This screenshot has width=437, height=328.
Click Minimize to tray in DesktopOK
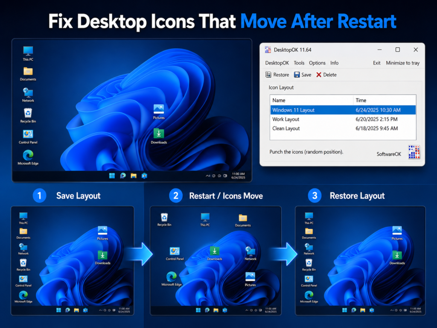403,63
